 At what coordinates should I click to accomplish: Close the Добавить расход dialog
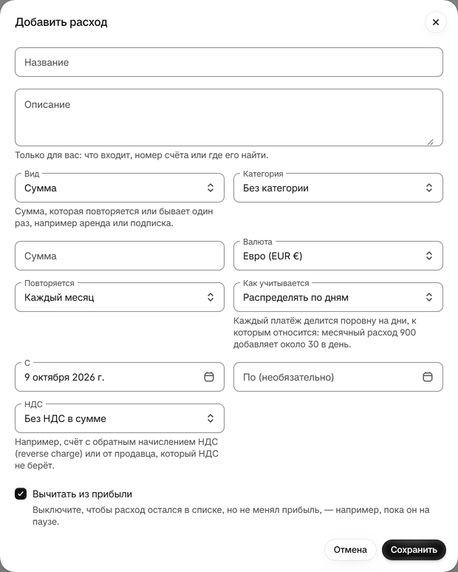tap(435, 22)
